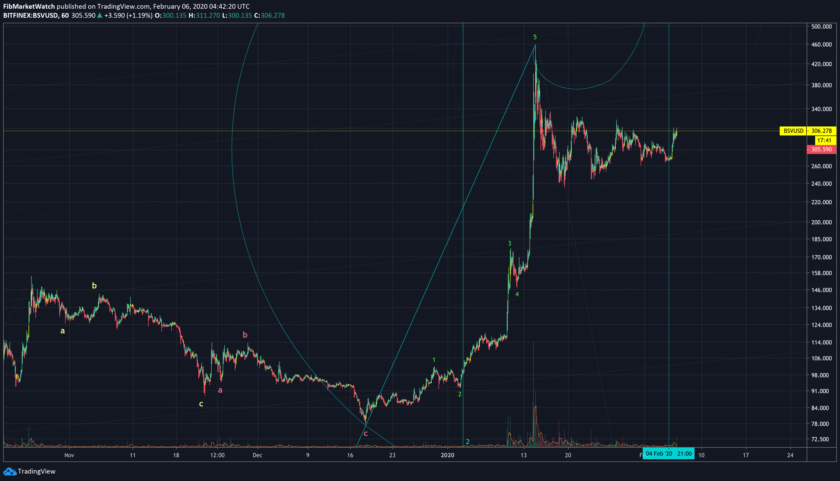The image size is (840, 481).
Task: Click the yellow 306.278 price label
Action: coord(821,131)
